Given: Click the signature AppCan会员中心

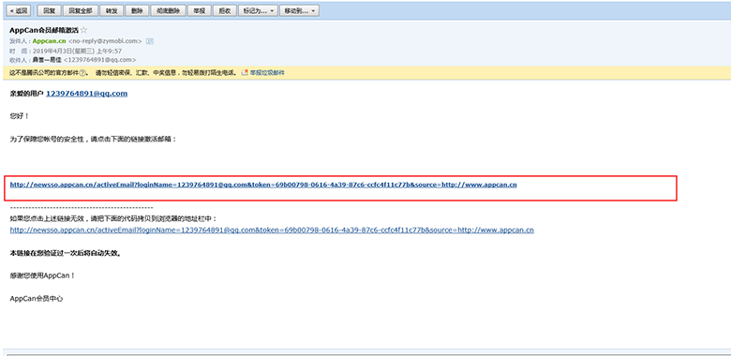Looking at the screenshot, I should (x=37, y=298).
